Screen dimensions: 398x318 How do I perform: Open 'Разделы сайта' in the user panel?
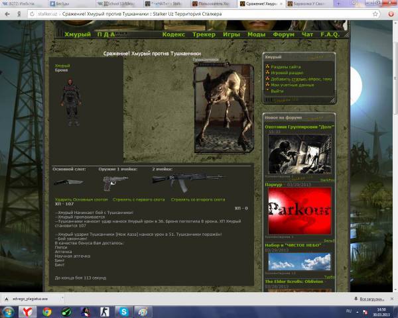[x=285, y=67]
